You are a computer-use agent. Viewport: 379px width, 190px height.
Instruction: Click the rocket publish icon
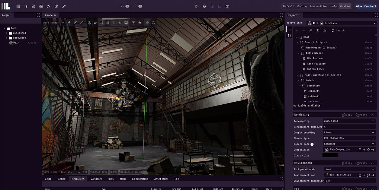coord(49,6)
